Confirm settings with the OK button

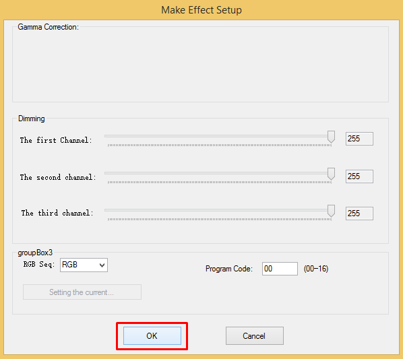152,335
